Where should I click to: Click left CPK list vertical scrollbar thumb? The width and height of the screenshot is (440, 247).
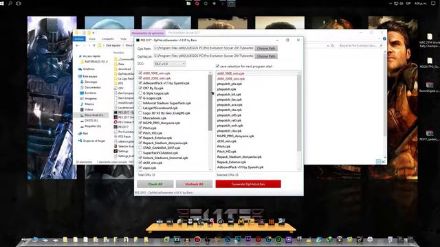(210, 103)
